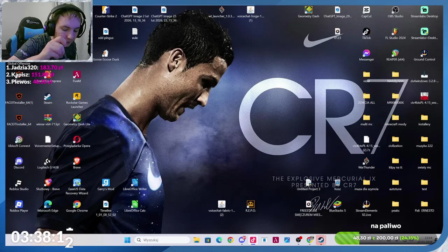This screenshot has height=252, width=448.
Task: Open Discord from the taskbar
Action: pos(242,240)
